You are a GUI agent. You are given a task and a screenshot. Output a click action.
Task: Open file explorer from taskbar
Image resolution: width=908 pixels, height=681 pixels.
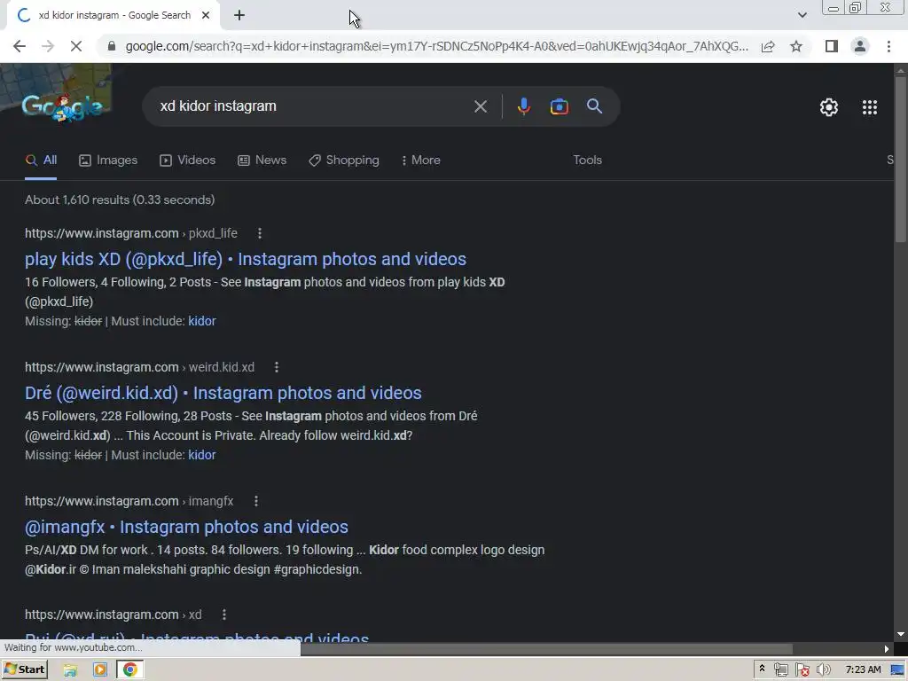(70, 670)
